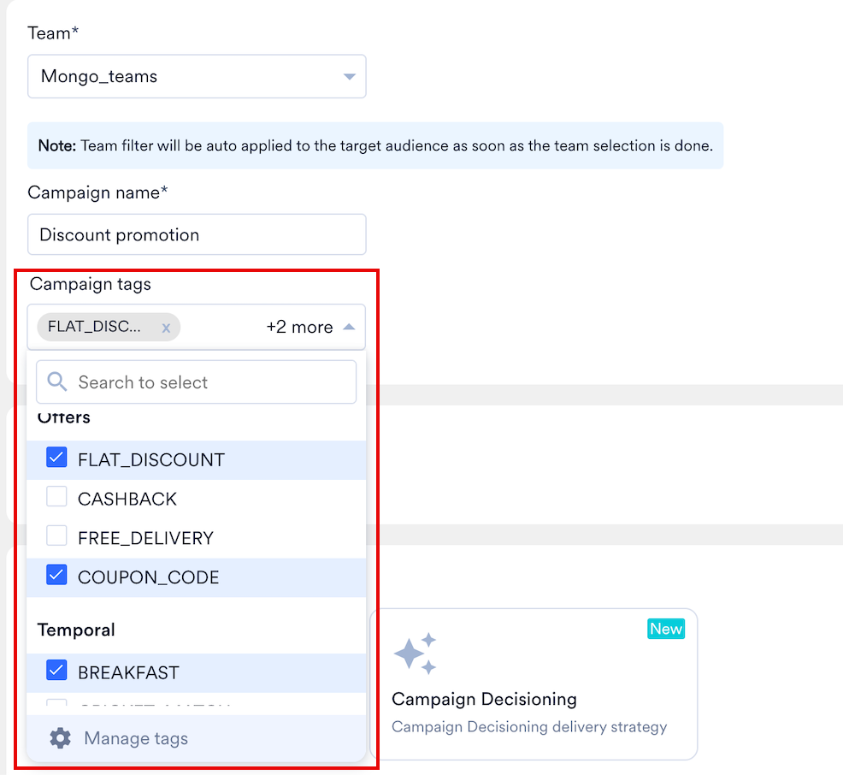The image size is (843, 775).
Task: Click the New badge on Campaign Decisioning
Action: click(x=665, y=629)
